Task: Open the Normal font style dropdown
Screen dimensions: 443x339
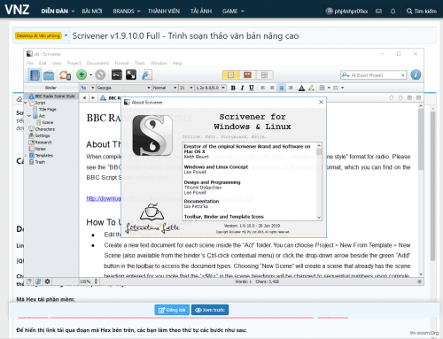Action: [165, 88]
